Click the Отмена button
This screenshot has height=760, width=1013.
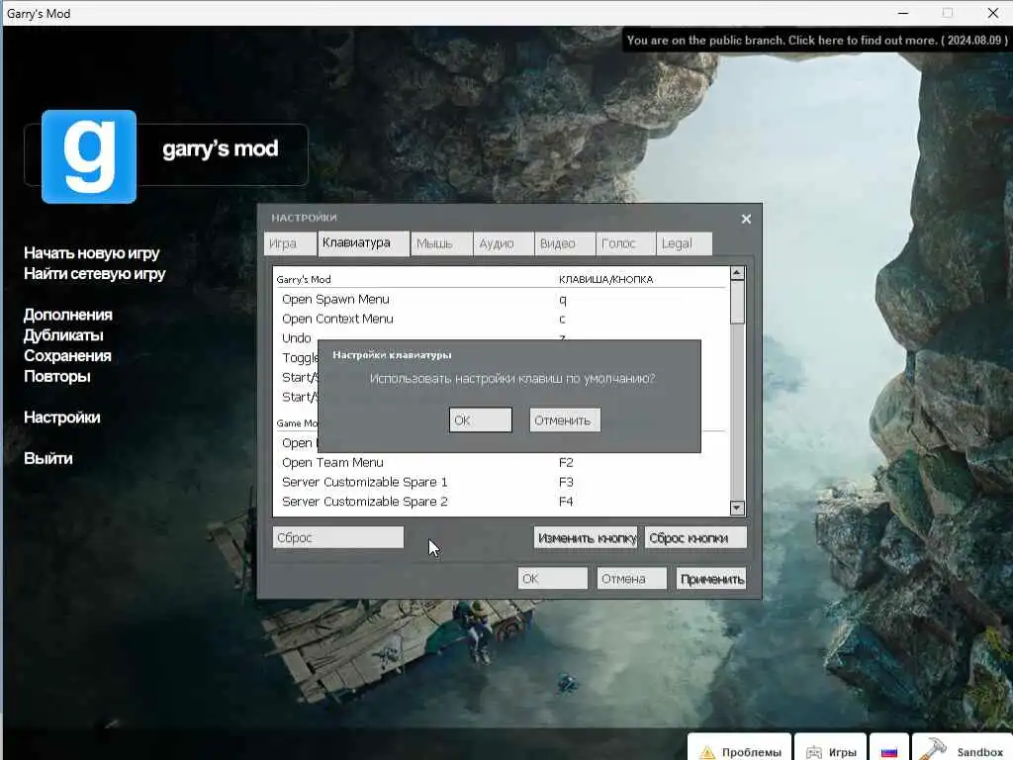pyautogui.click(x=631, y=578)
